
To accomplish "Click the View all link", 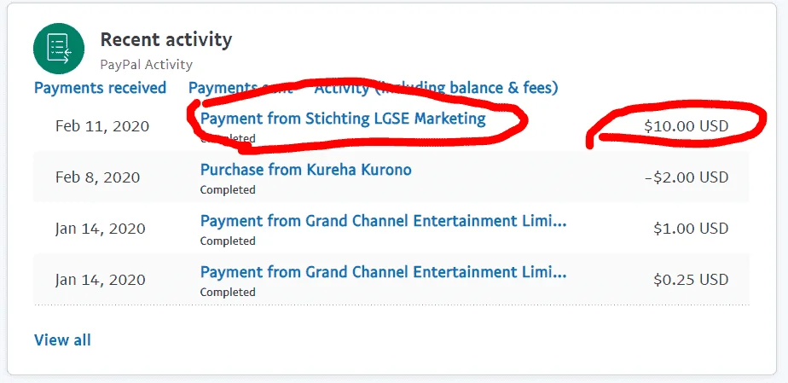I will (62, 340).
